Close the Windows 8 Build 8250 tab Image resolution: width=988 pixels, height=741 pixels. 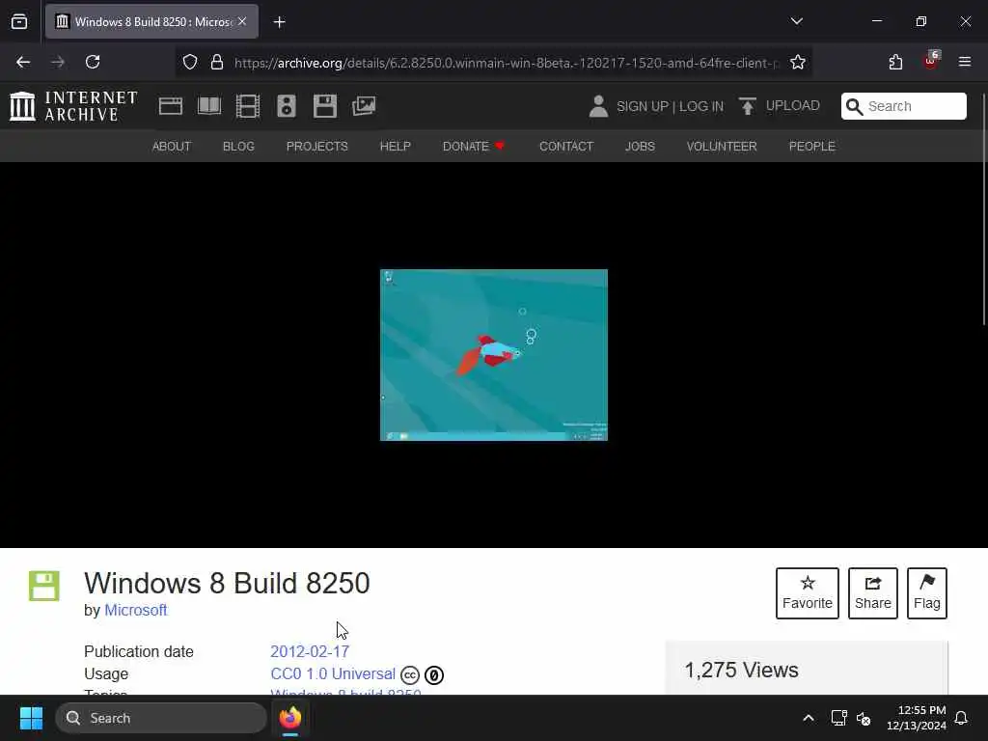point(242,21)
